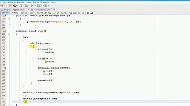Click the Clean and Build Project icon
190x106 pixels.
click(26, 6)
